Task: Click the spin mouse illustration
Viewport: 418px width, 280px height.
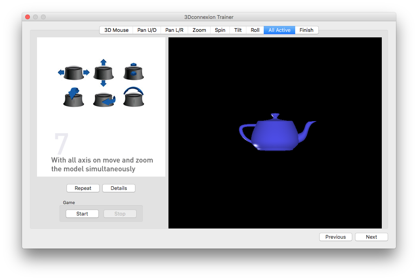Action: pos(104,99)
